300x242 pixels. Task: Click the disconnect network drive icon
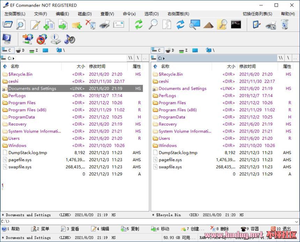tap(42, 39)
